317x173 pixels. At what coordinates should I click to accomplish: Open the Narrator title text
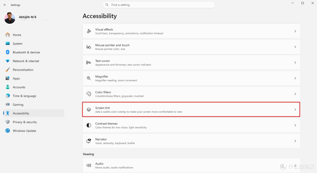tap(101, 139)
